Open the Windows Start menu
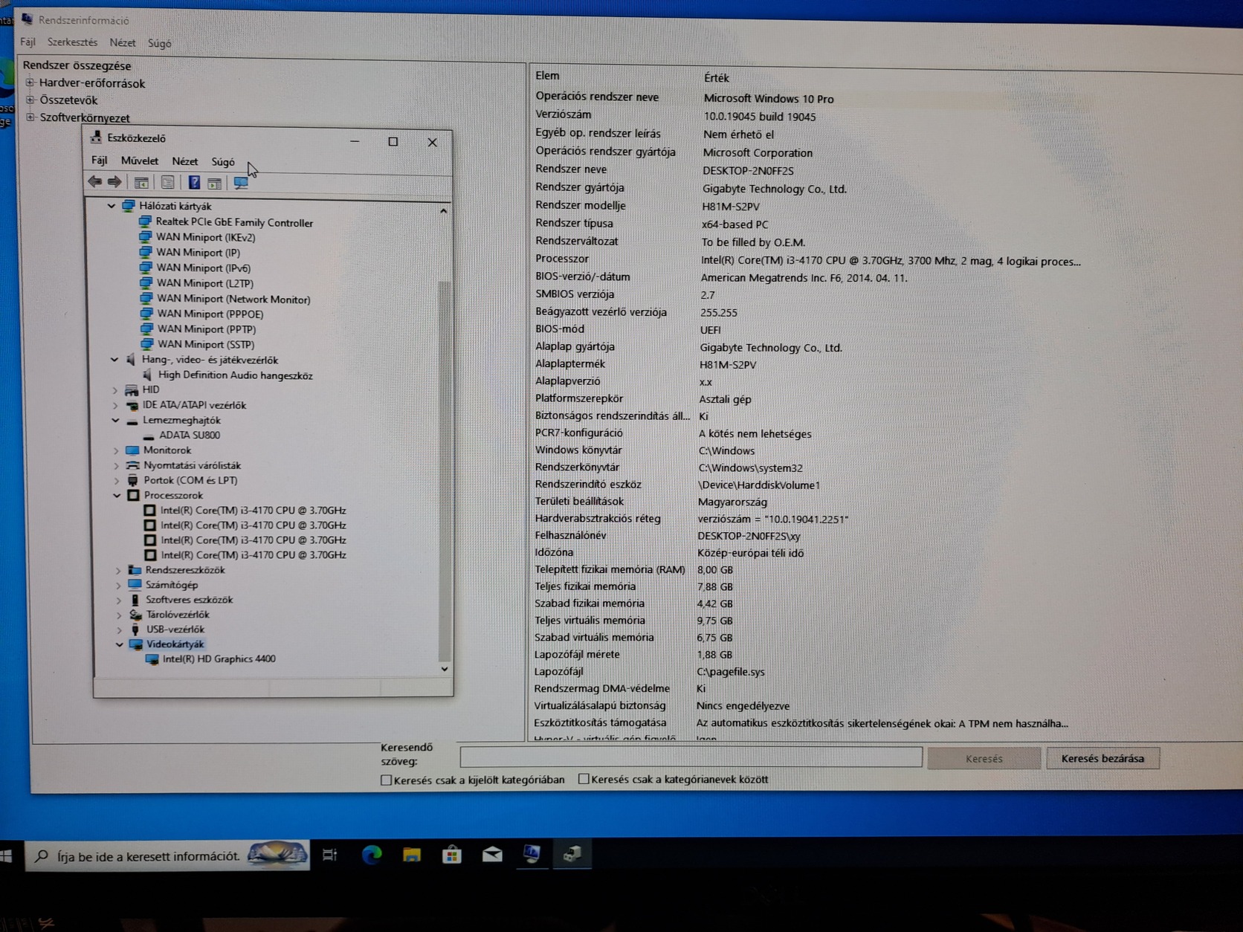 (x=7, y=856)
